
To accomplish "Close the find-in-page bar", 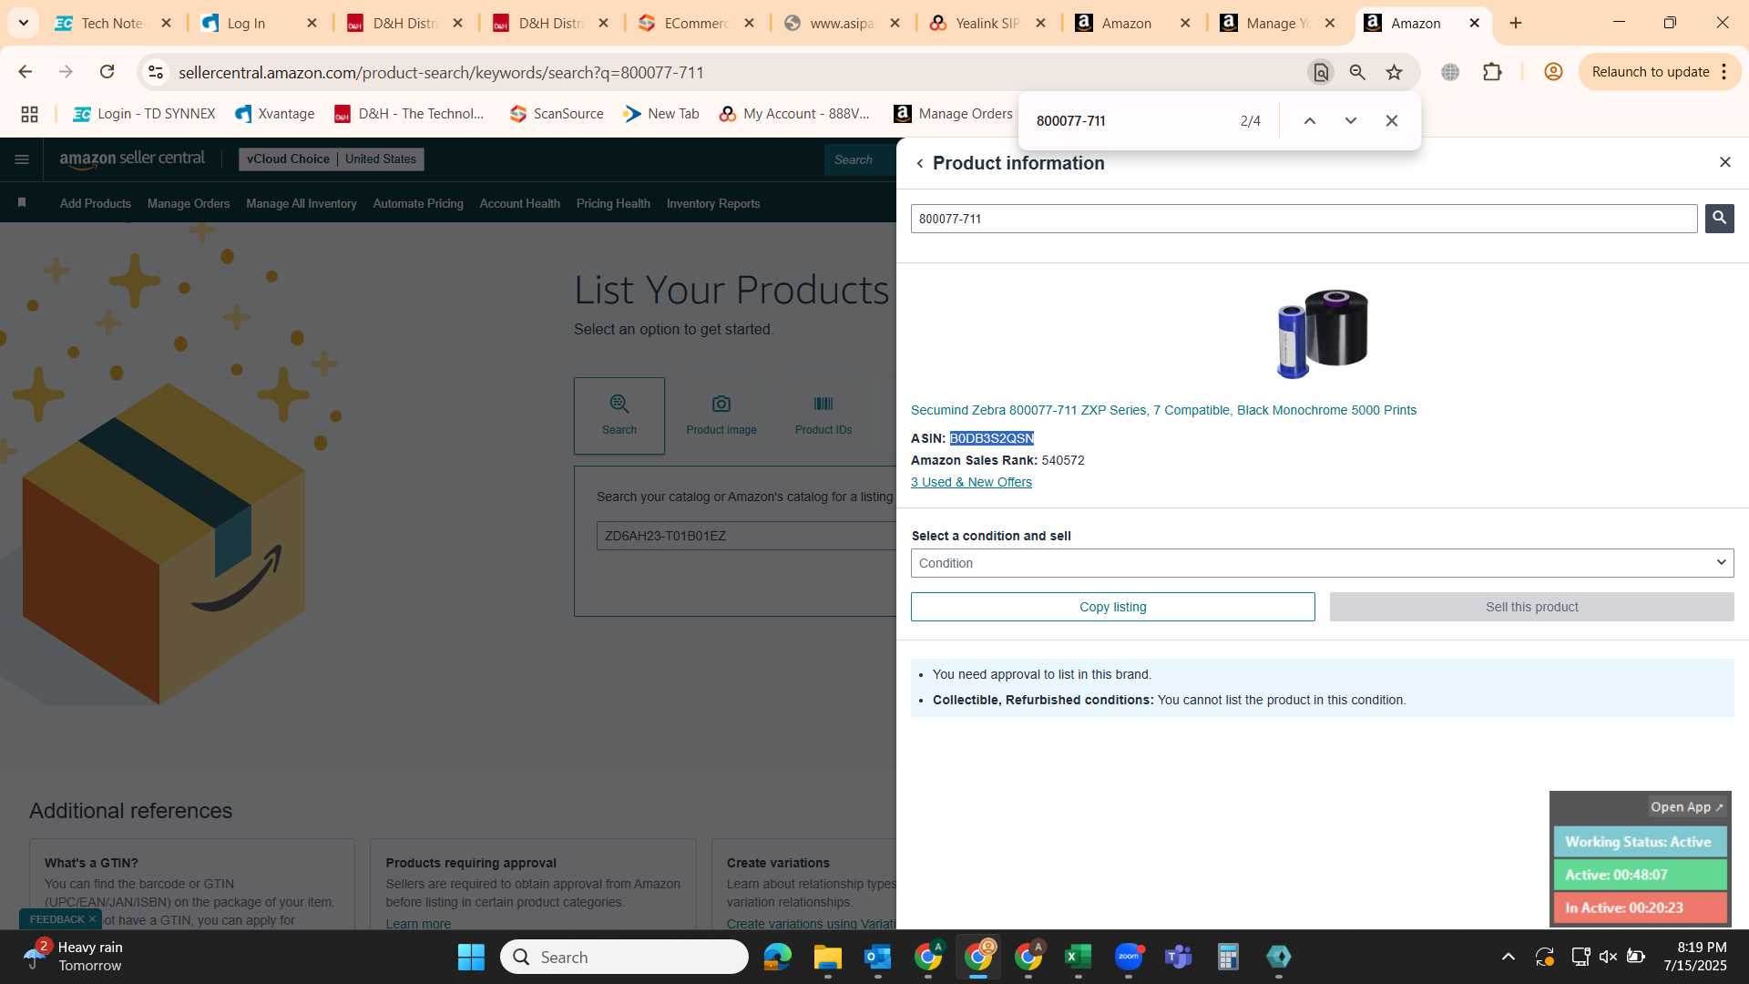I will pos(1391,120).
